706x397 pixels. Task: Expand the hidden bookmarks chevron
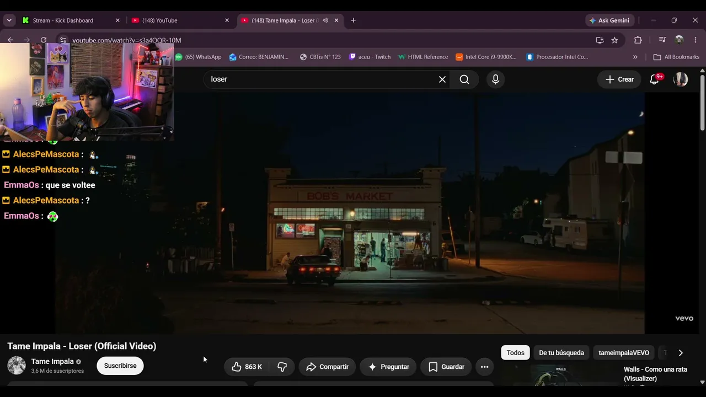click(635, 57)
